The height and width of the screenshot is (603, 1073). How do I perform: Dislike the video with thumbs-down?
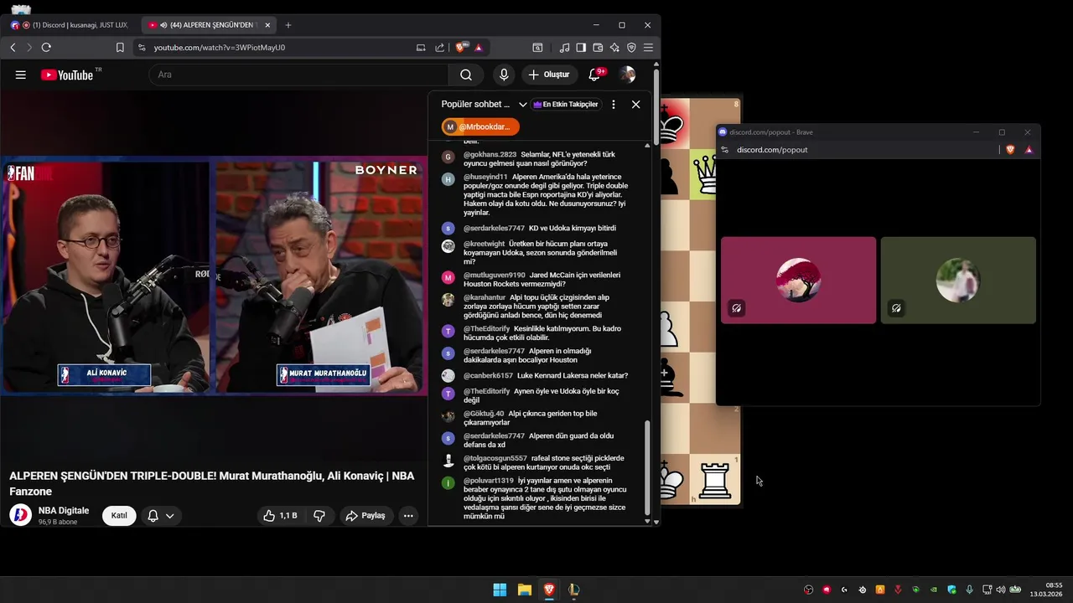click(319, 516)
